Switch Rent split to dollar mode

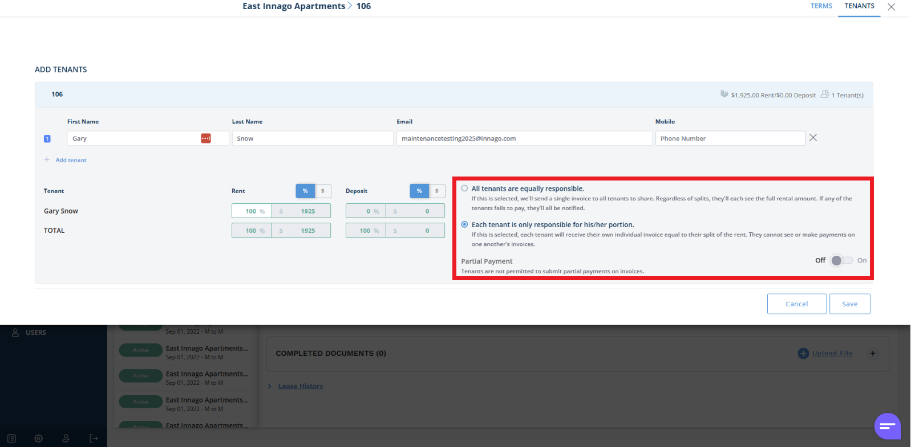323,191
